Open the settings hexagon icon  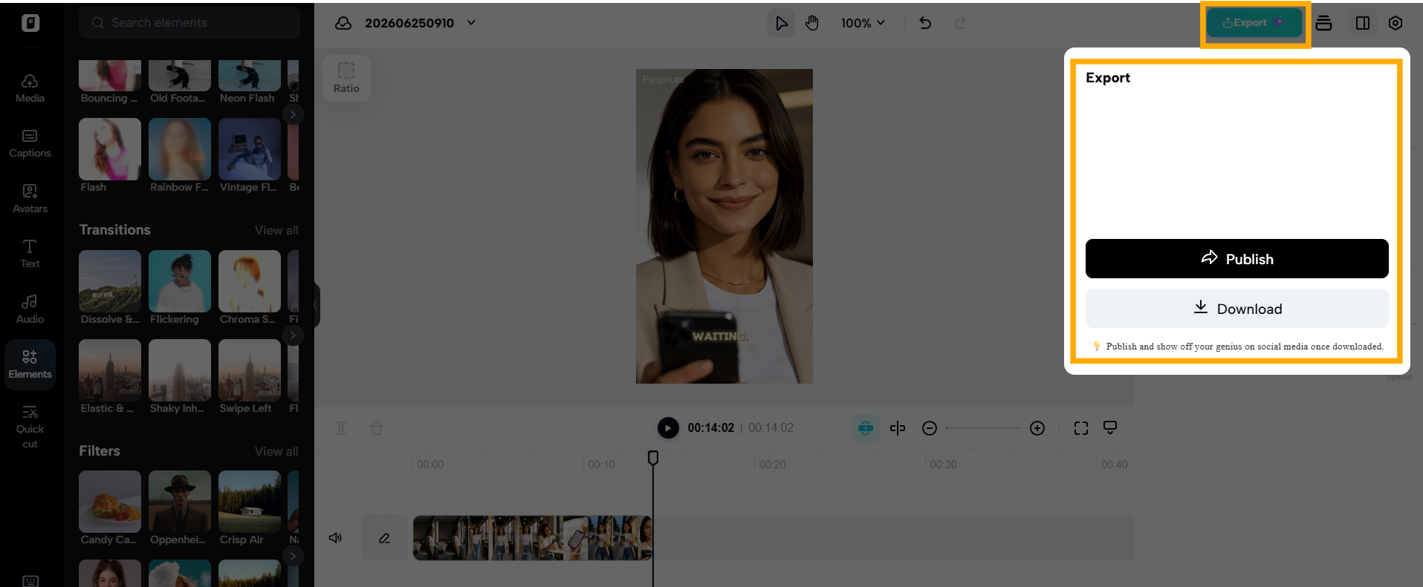tap(1396, 23)
